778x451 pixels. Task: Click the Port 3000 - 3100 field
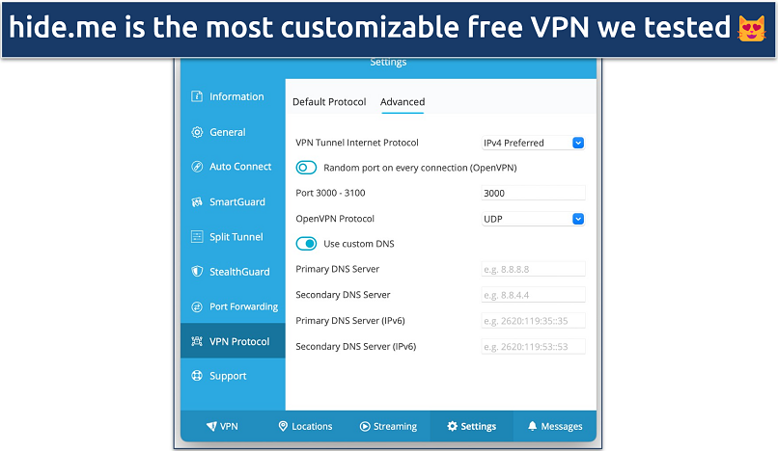[533, 193]
